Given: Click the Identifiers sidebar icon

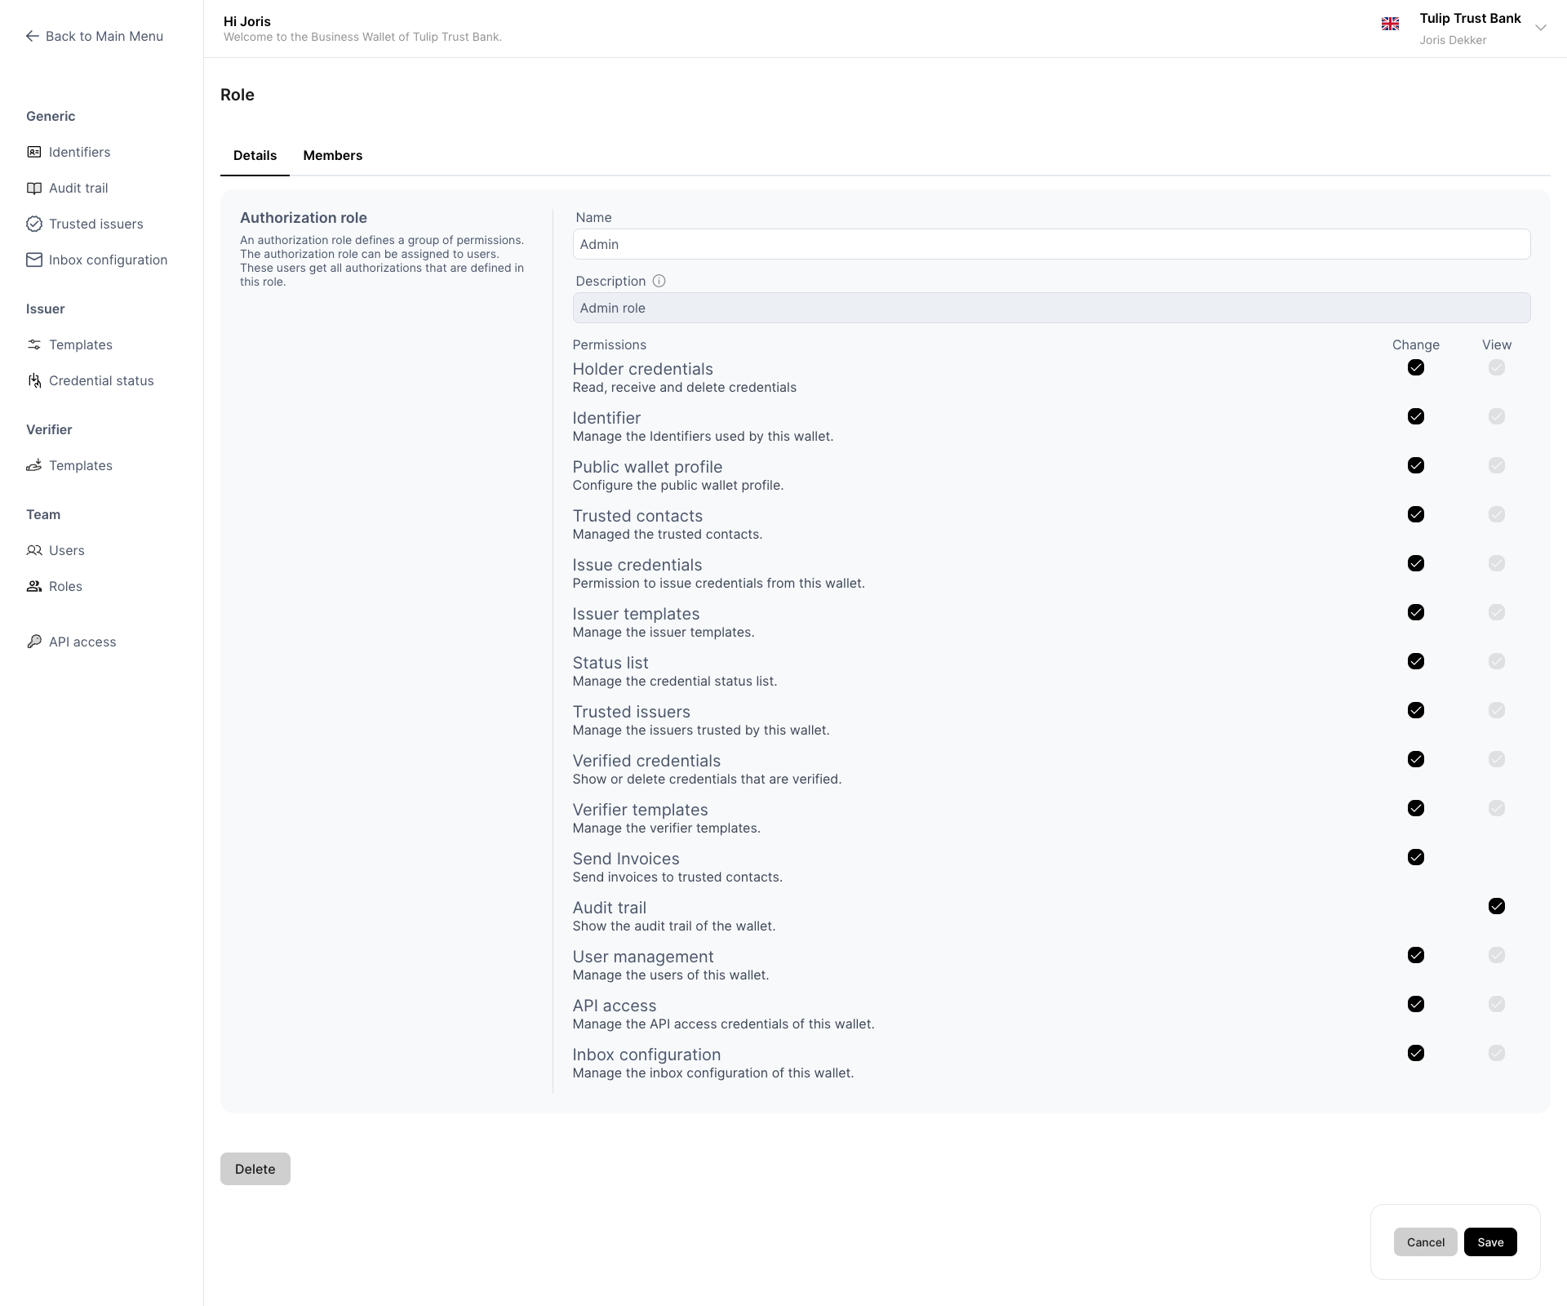Looking at the screenshot, I should click(x=34, y=152).
